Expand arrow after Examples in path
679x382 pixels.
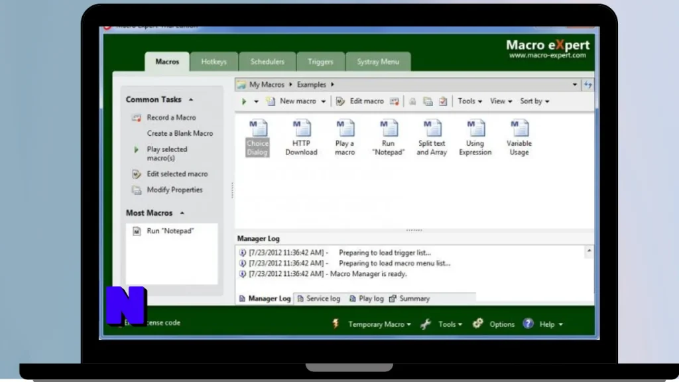[333, 85]
